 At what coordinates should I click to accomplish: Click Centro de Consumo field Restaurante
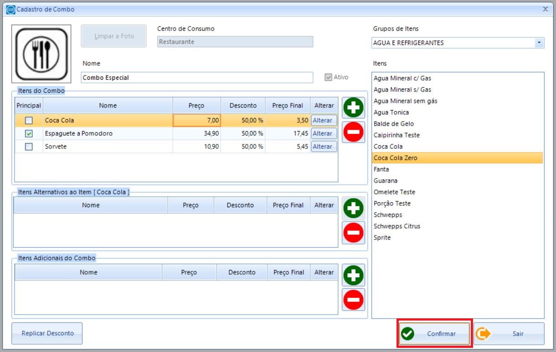[235, 42]
